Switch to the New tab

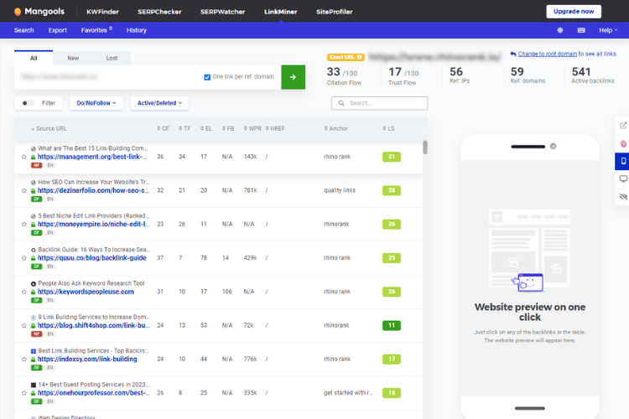click(x=73, y=58)
